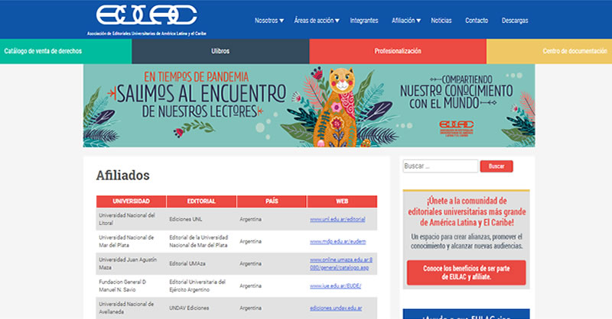This screenshot has height=319, width=612.
Task: Click the PAÍS column header
Action: click(272, 201)
